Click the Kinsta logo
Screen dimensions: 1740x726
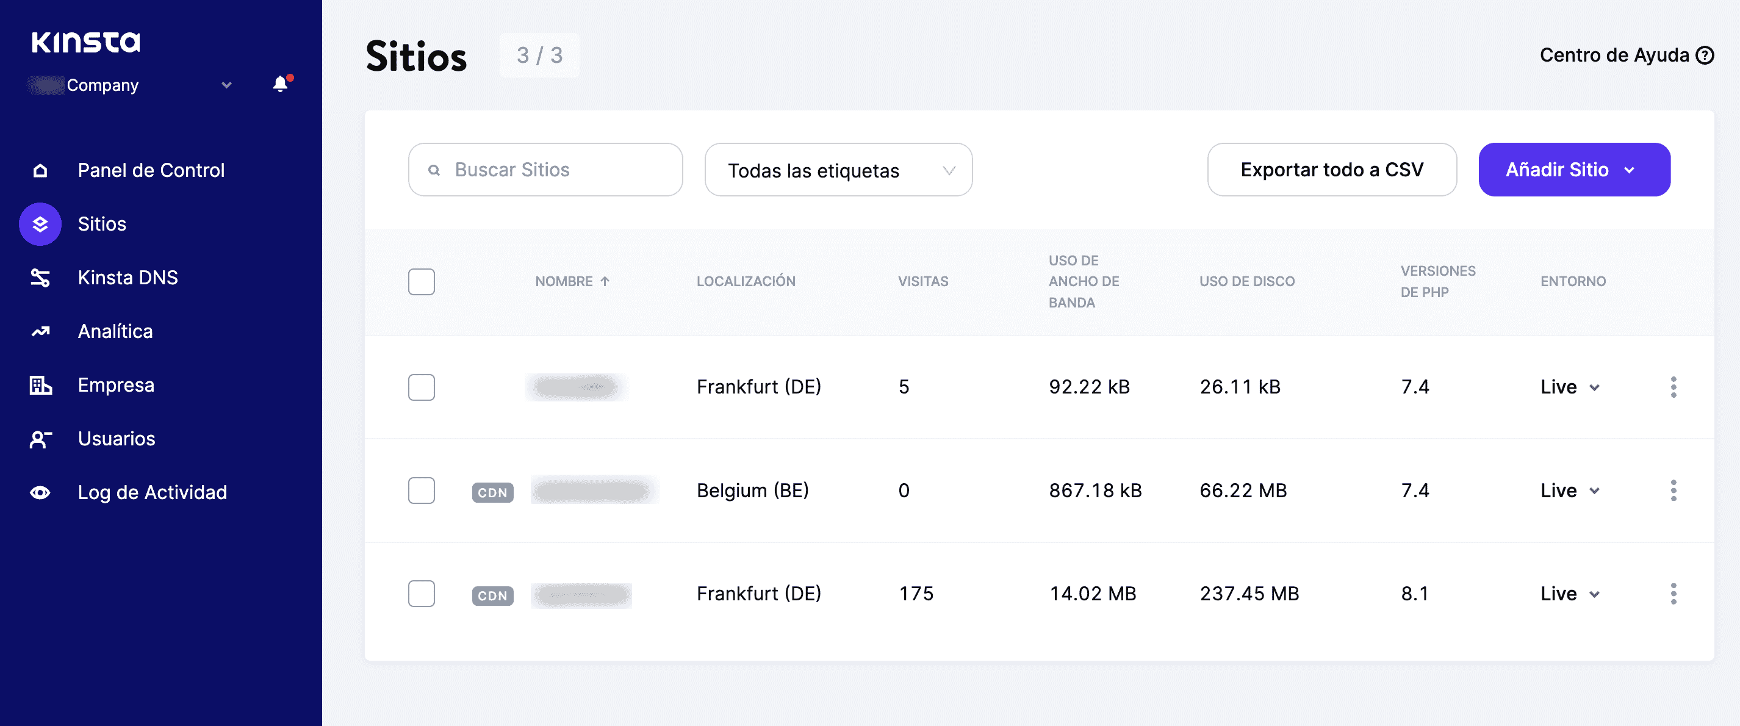pos(86,42)
